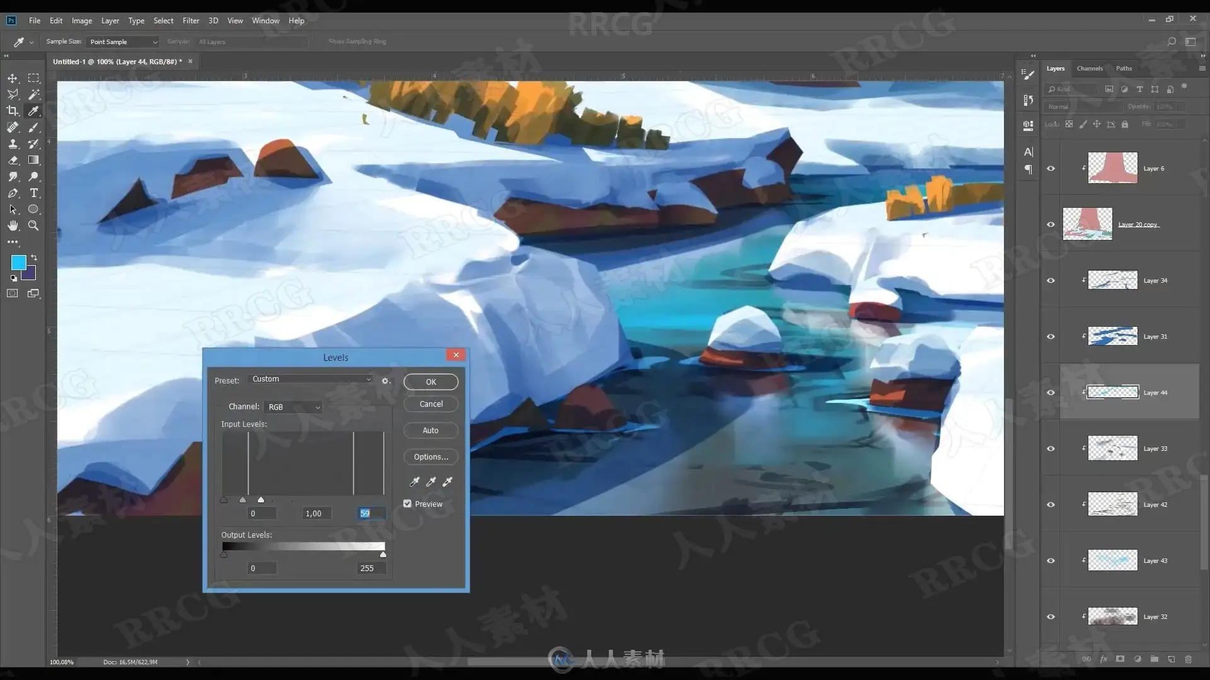
Task: Hide Layer 44 using its eye icon
Action: [1051, 392]
